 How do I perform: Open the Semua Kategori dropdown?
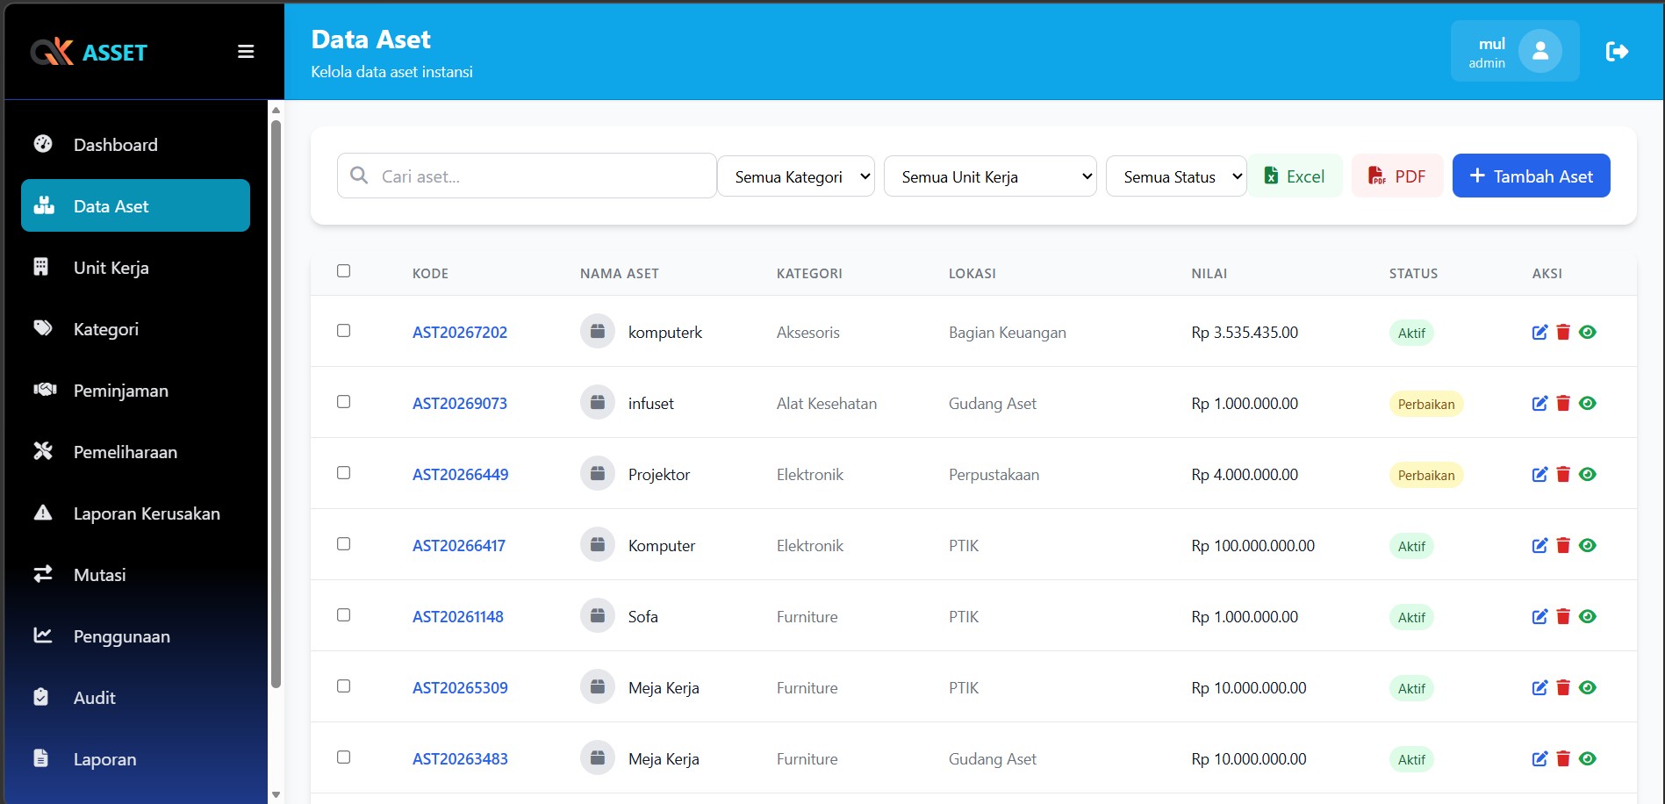[796, 176]
